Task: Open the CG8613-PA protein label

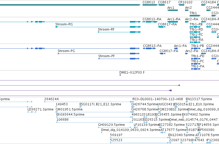Action: pyautogui.click(x=152, y=46)
